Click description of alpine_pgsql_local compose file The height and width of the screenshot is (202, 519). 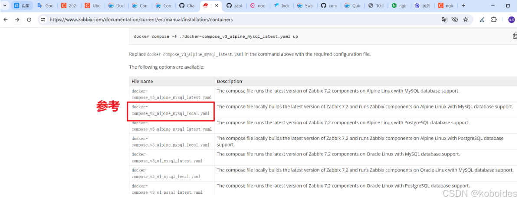pos(360,142)
